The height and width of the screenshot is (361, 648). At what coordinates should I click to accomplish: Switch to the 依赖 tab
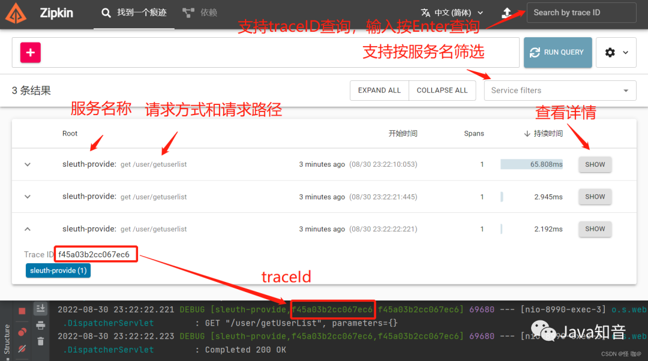click(199, 11)
